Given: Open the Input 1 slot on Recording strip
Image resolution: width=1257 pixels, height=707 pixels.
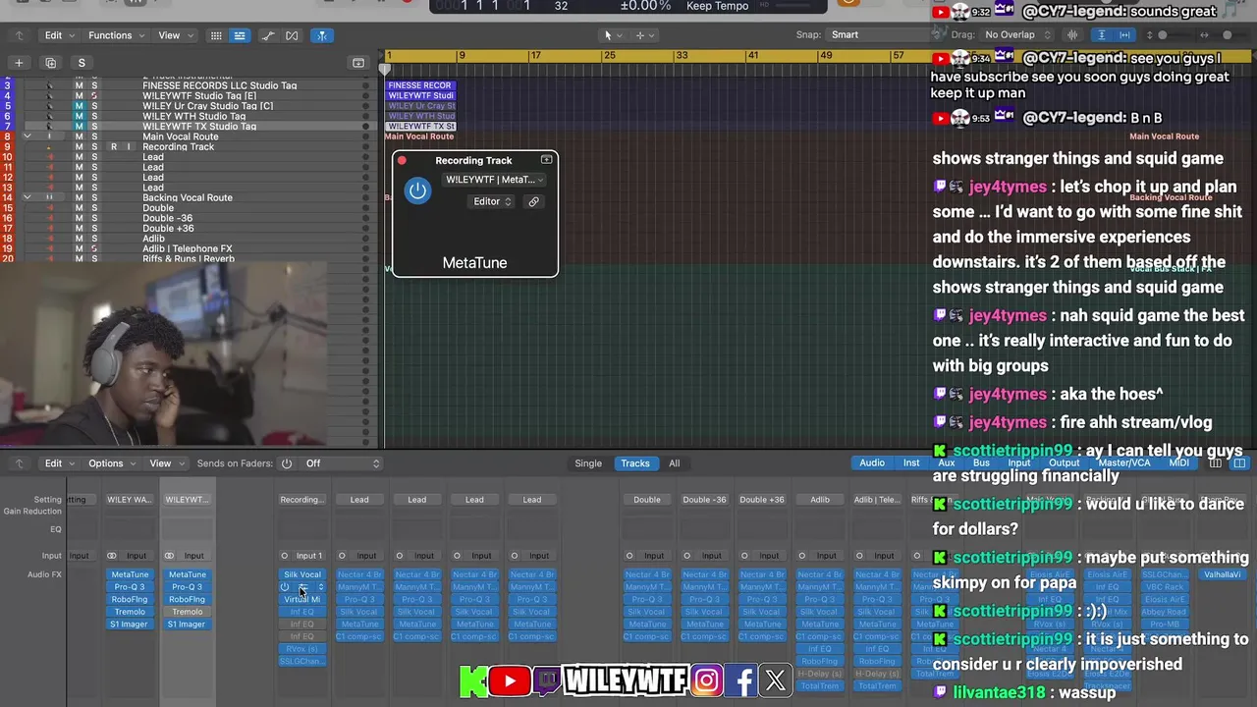Looking at the screenshot, I should (309, 556).
